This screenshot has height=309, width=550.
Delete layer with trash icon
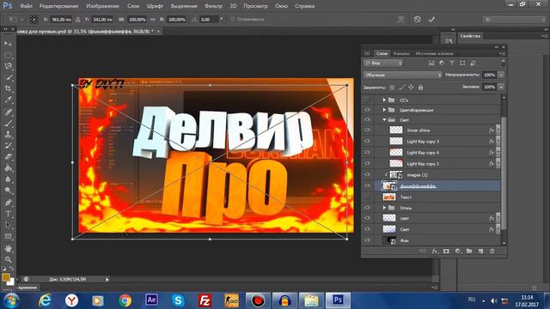coord(492,251)
